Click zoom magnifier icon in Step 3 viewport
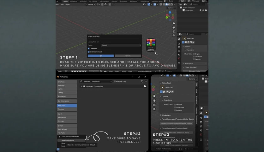Screen dimensions: 264x152 tap(154, 96)
